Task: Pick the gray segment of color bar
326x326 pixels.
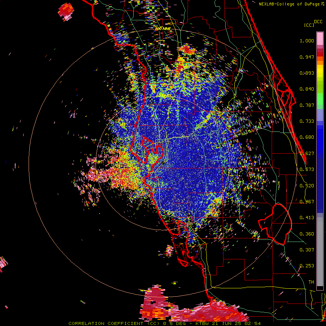Action: (320, 252)
